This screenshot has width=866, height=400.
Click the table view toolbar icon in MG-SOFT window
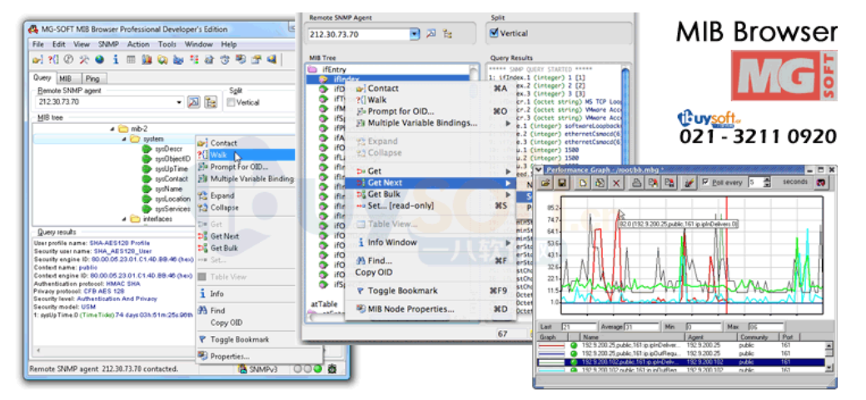[x=132, y=60]
